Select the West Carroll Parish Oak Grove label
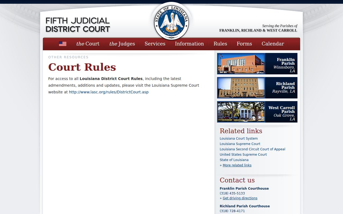This screenshot has height=214, width=343. 282,113
